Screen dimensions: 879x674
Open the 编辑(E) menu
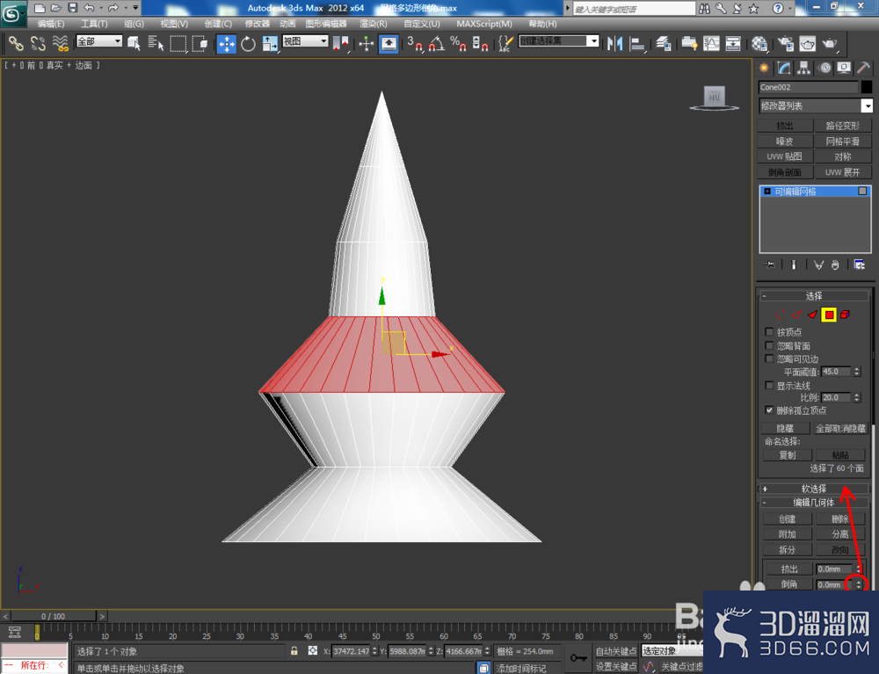(x=51, y=24)
